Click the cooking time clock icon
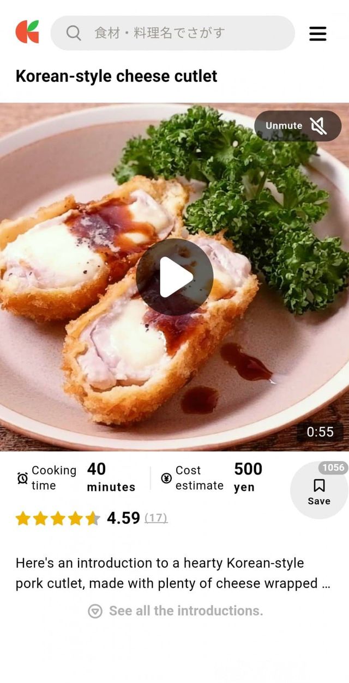 coord(22,478)
